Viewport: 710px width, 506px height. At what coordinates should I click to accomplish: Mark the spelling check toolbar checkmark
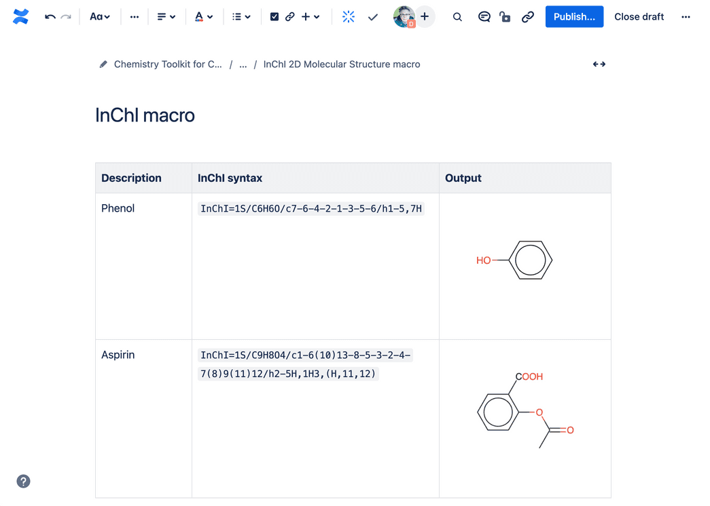click(372, 16)
